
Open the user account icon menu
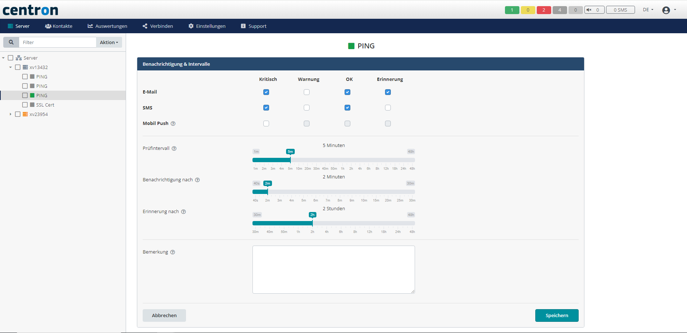coord(666,10)
